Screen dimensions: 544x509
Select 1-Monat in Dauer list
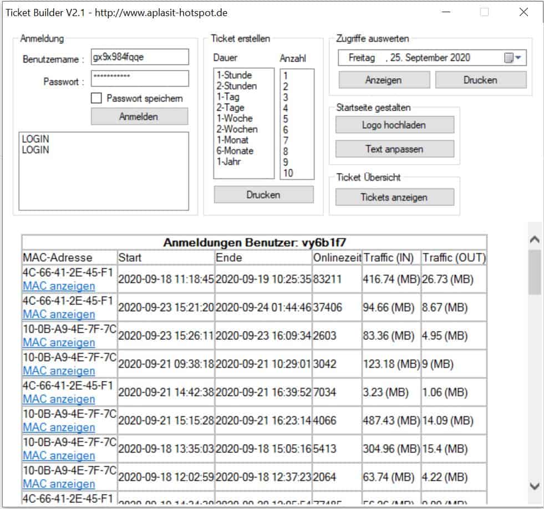(232, 140)
